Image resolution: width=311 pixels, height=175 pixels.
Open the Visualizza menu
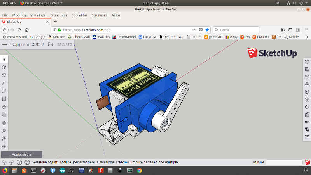38,15
